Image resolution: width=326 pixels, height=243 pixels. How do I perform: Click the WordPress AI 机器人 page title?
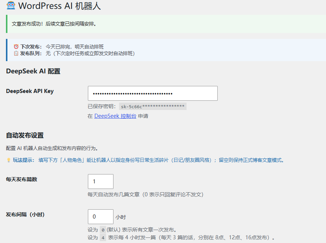pyautogui.click(x=59, y=6)
